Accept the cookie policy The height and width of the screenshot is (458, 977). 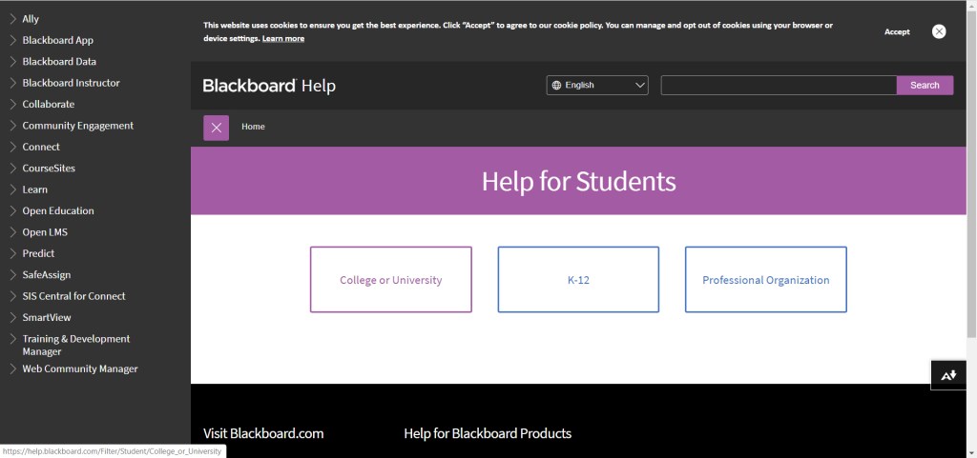click(896, 31)
